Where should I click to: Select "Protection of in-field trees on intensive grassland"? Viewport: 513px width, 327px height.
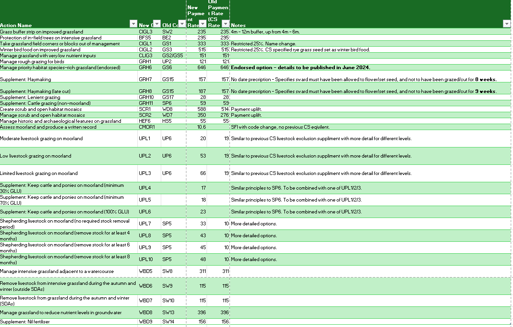coord(69,38)
